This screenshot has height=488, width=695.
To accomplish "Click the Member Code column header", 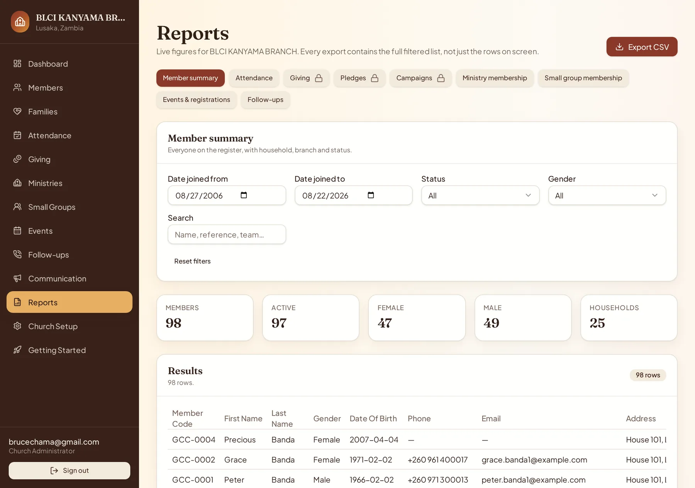I will [187, 419].
